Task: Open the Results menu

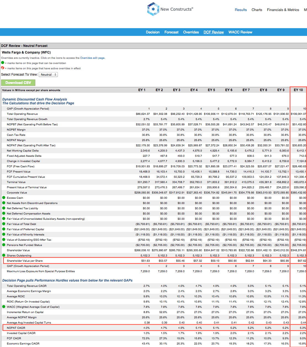Action: coord(241,10)
